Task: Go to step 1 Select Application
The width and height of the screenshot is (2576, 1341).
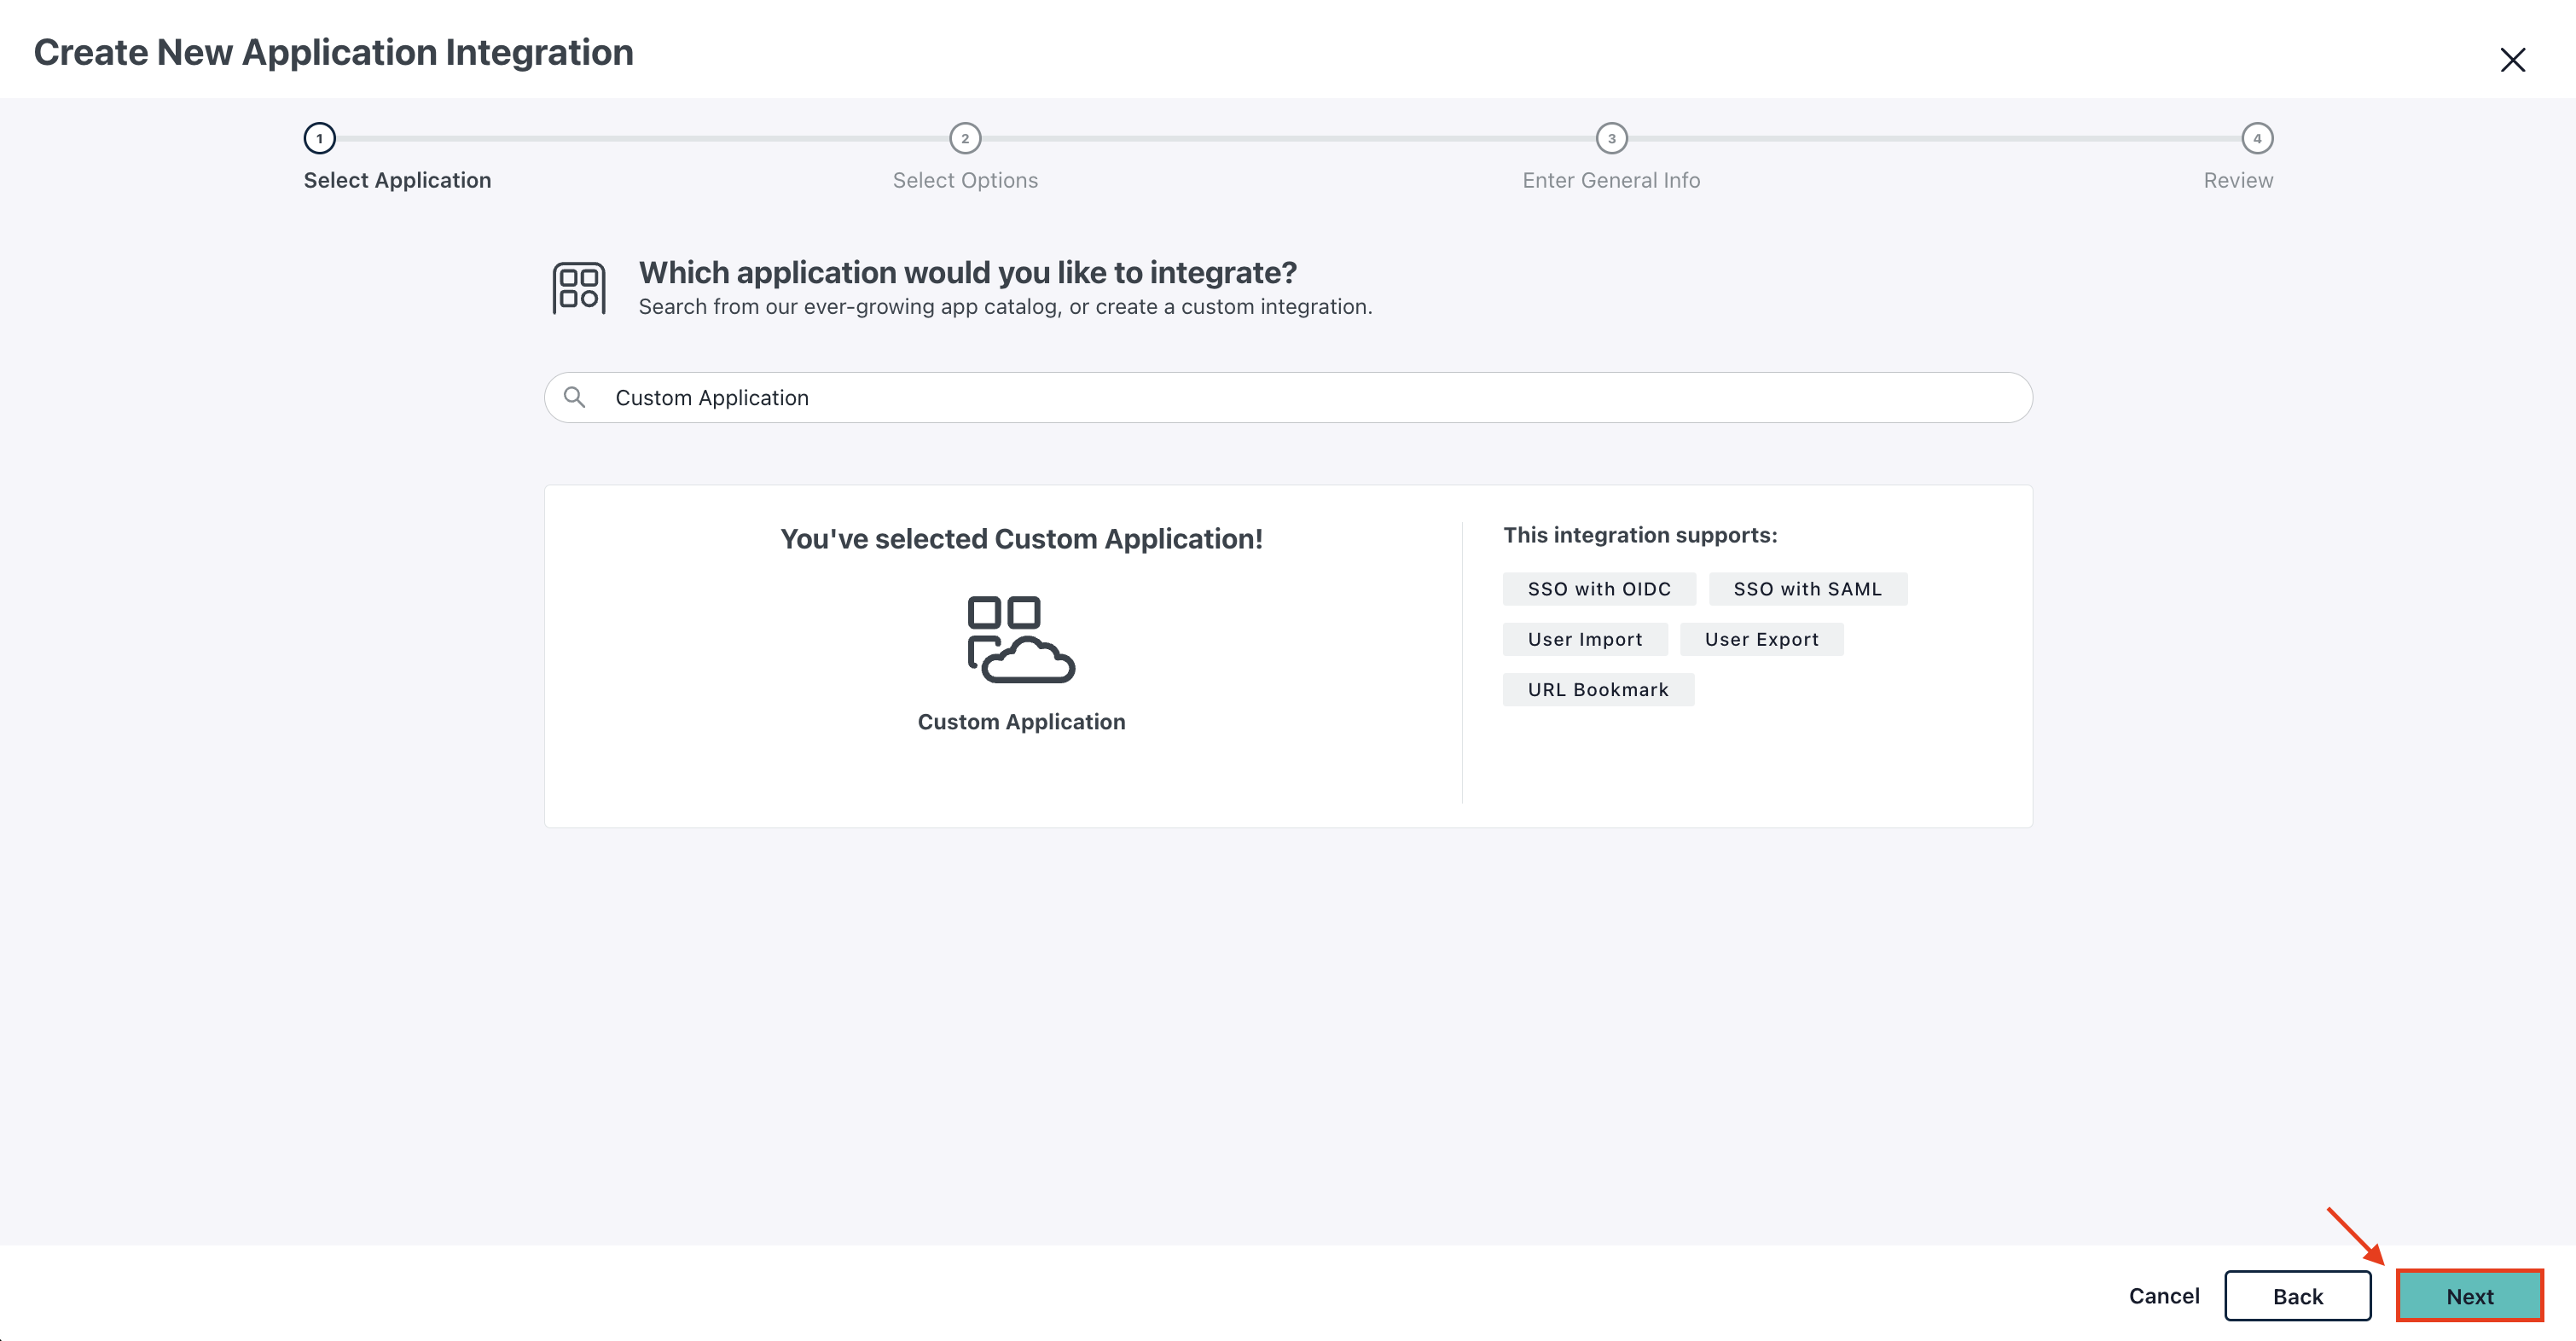Action: tap(319, 138)
